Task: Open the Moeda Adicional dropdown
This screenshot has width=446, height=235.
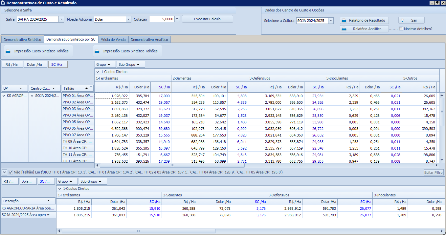Action: coord(128,19)
